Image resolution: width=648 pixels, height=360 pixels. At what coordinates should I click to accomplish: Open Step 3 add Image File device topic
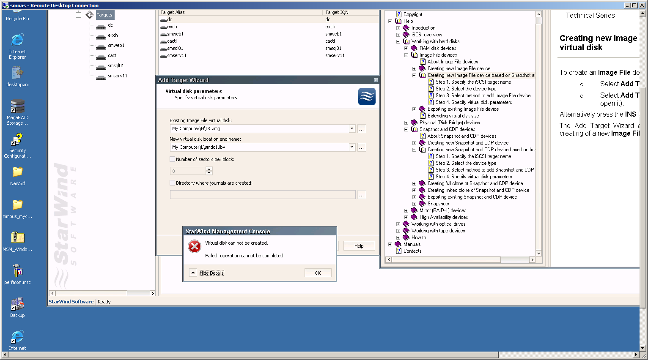(x=483, y=95)
